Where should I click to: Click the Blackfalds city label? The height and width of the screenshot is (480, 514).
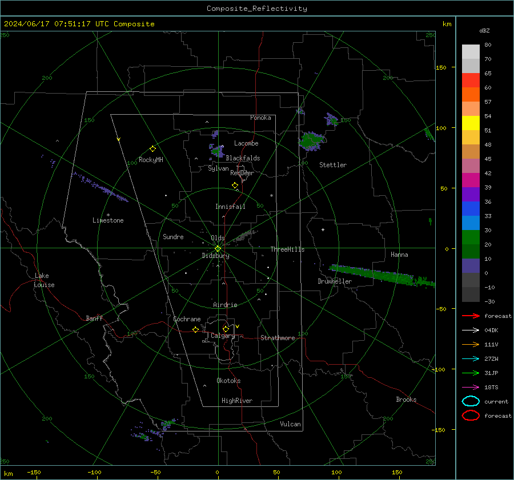[x=243, y=158]
